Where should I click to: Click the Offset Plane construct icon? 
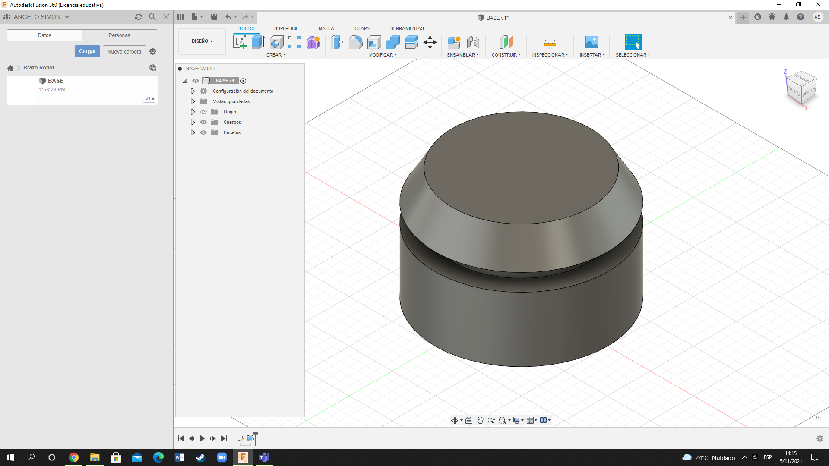point(506,42)
